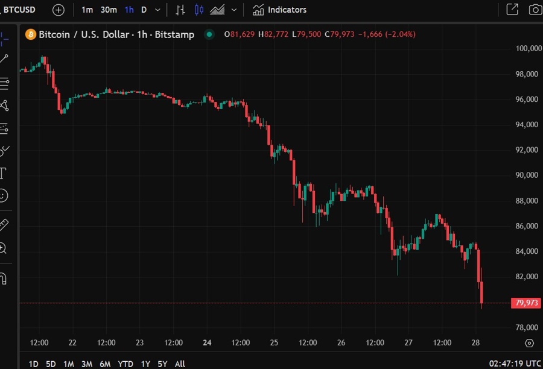Click the current price label 79,973
The width and height of the screenshot is (543, 369).
pos(526,303)
